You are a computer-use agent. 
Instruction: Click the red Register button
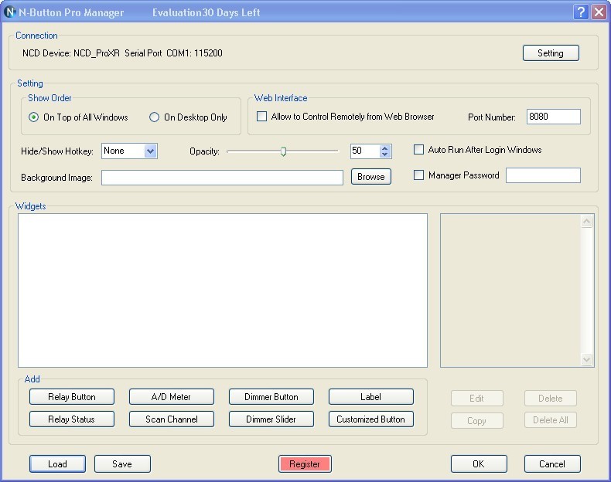click(x=305, y=464)
